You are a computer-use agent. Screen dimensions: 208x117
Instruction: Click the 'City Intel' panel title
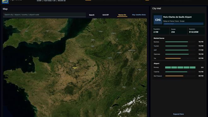(x=157, y=9)
